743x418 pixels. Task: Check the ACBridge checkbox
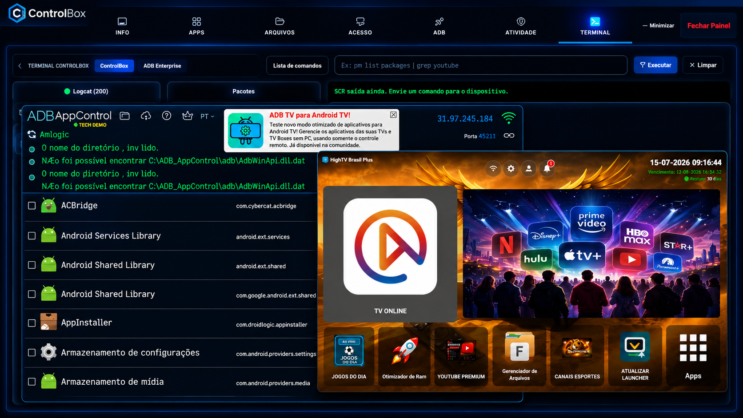[x=32, y=206]
